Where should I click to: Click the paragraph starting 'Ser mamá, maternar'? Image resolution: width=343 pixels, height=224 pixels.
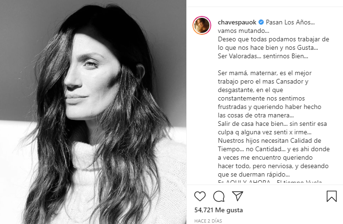coord(270,94)
